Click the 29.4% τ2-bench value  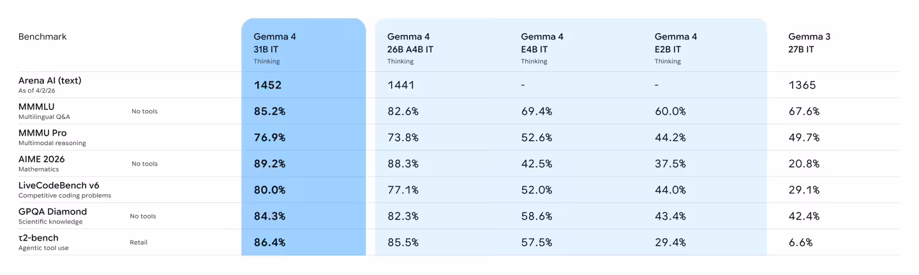tap(670, 243)
